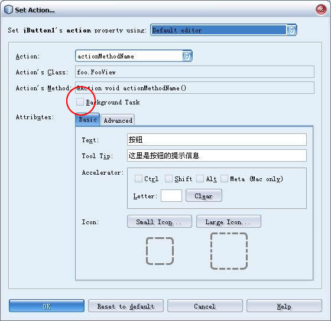331x321 pixels.
Task: Expand the Action combo box arrow
Action: (187, 56)
